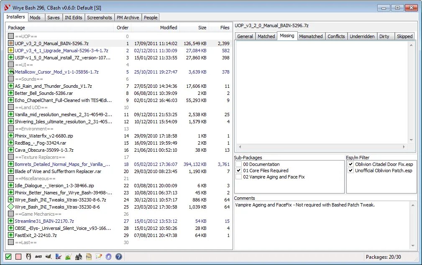Image resolution: width=422 pixels, height=265 pixels.
Task: View the Conflicts tab
Action: click(x=336, y=36)
